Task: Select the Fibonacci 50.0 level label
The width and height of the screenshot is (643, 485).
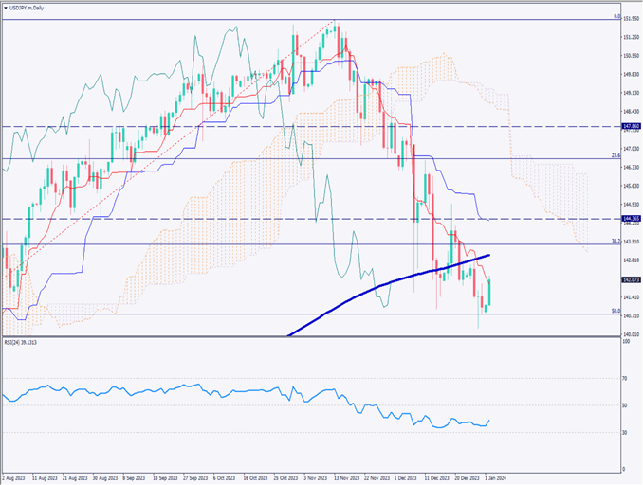Action: pos(615,311)
